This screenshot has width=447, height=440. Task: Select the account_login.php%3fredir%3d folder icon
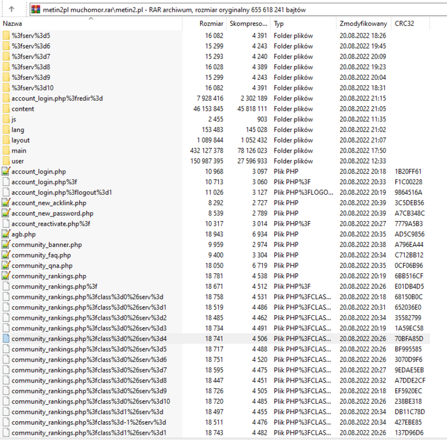click(6, 99)
